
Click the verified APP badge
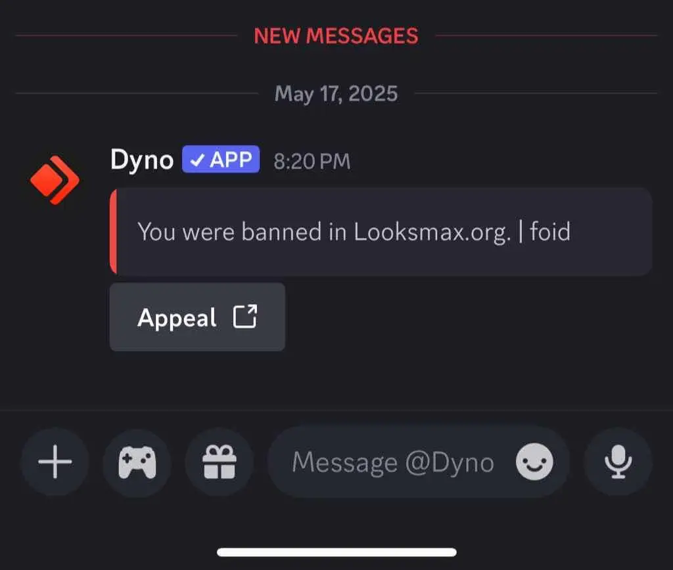(x=221, y=160)
